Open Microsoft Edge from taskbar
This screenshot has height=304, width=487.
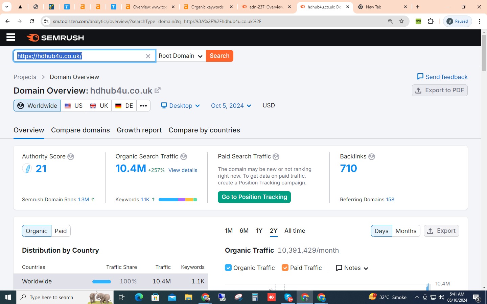139,297
